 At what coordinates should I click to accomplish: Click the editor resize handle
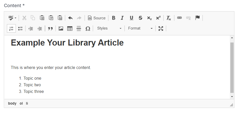click(231, 105)
